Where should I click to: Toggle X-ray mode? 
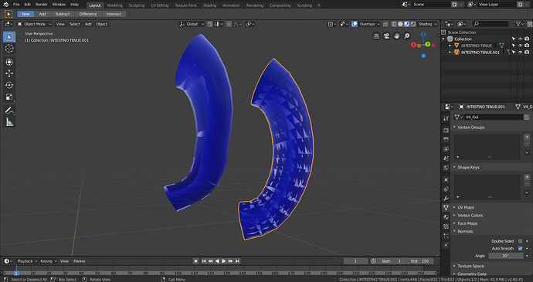tap(385, 24)
